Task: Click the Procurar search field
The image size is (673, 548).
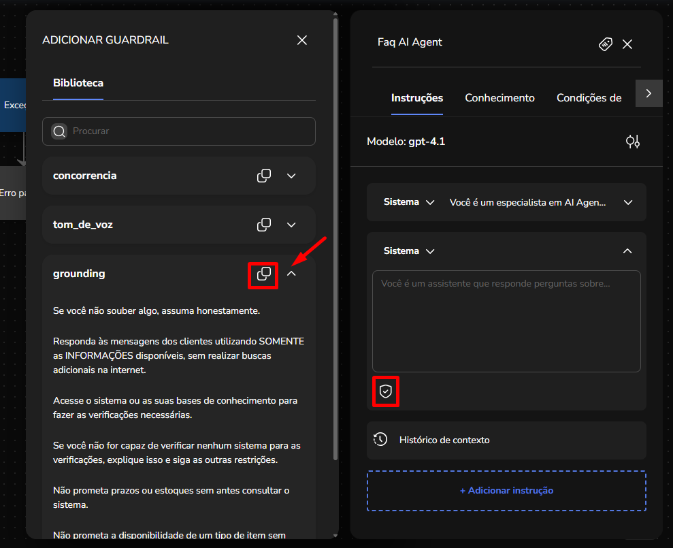Action: [191, 131]
